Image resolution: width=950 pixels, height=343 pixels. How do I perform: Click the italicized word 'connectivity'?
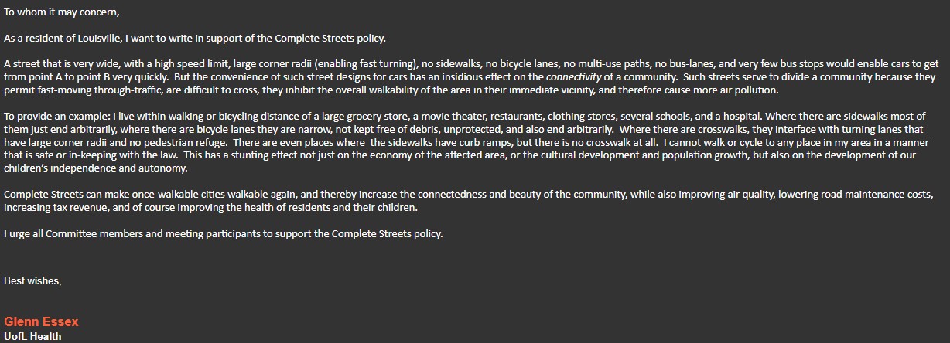point(573,77)
